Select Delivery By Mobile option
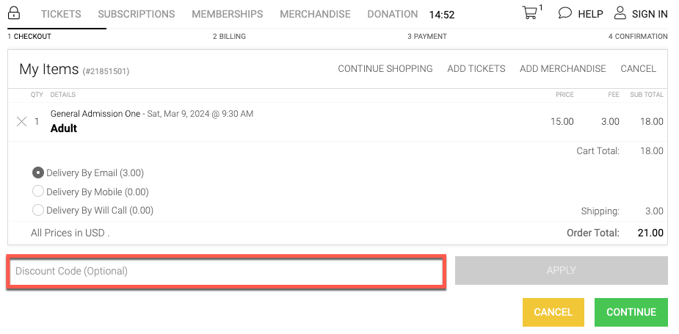This screenshot has height=334, width=679. coord(38,191)
